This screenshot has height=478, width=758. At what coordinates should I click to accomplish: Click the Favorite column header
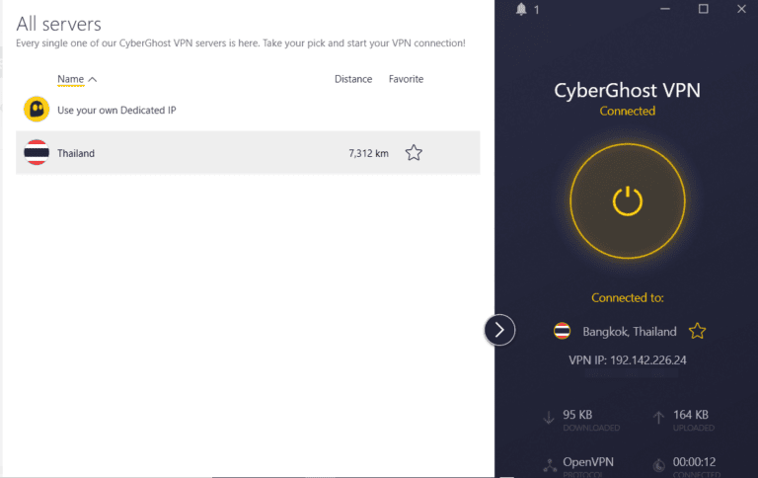(x=406, y=79)
